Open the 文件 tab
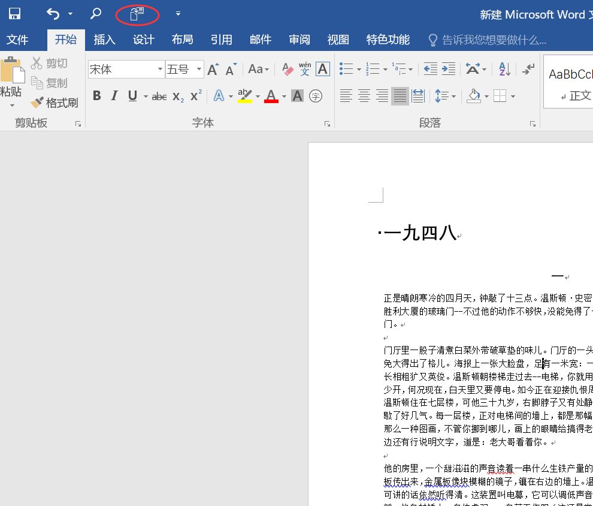 tap(17, 40)
